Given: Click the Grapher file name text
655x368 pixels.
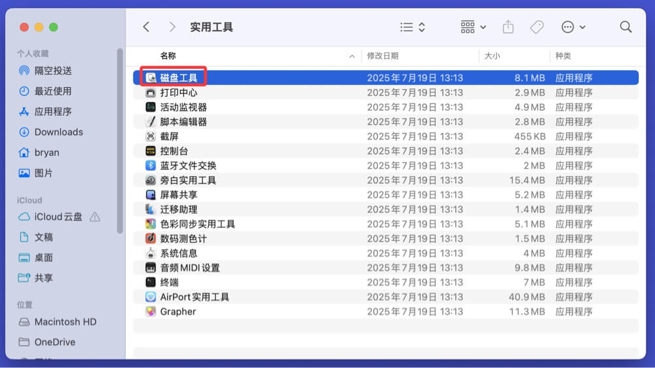Looking at the screenshot, I should click(178, 312).
